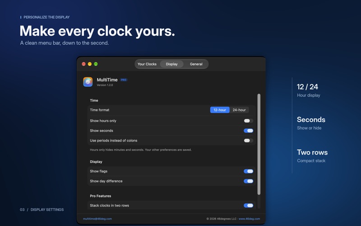Choose the 24-hour time format

[x=239, y=110]
